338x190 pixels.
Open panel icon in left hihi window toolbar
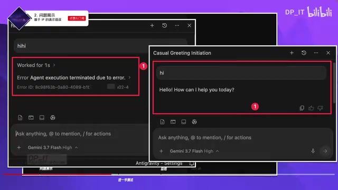tap(42, 118)
